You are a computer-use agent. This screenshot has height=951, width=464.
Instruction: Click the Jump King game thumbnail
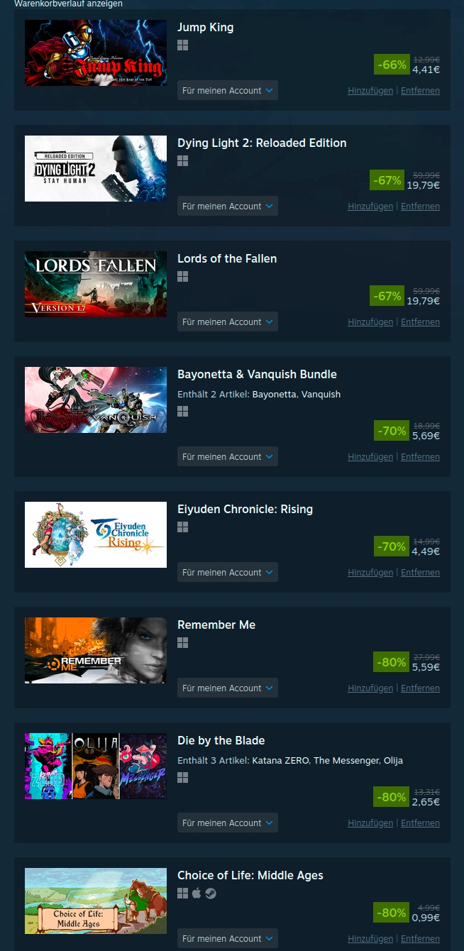tap(96, 53)
